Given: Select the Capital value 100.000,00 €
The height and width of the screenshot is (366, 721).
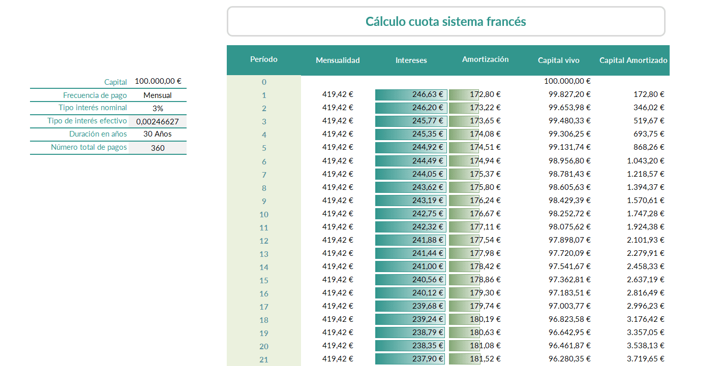Looking at the screenshot, I should (x=158, y=81).
